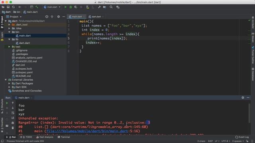Collapse the lib folder
This screenshot has height=143, width=255.
(9, 39)
